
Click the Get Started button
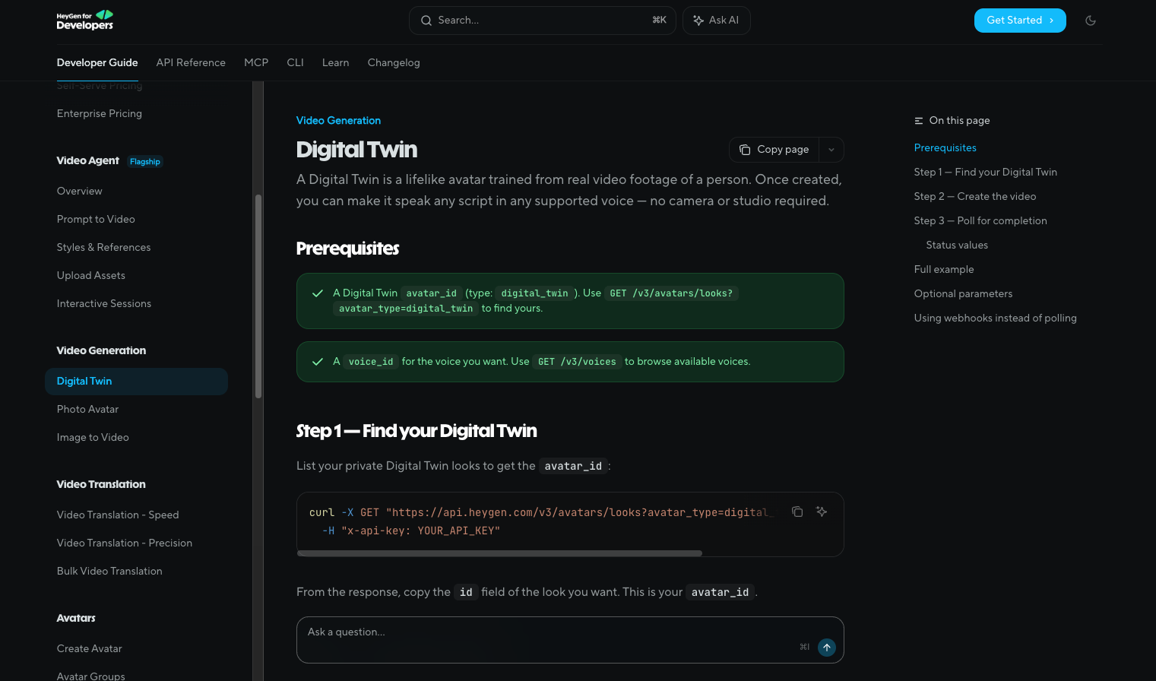1020,21
